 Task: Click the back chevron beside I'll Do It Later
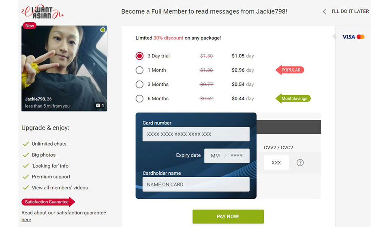click(x=324, y=12)
